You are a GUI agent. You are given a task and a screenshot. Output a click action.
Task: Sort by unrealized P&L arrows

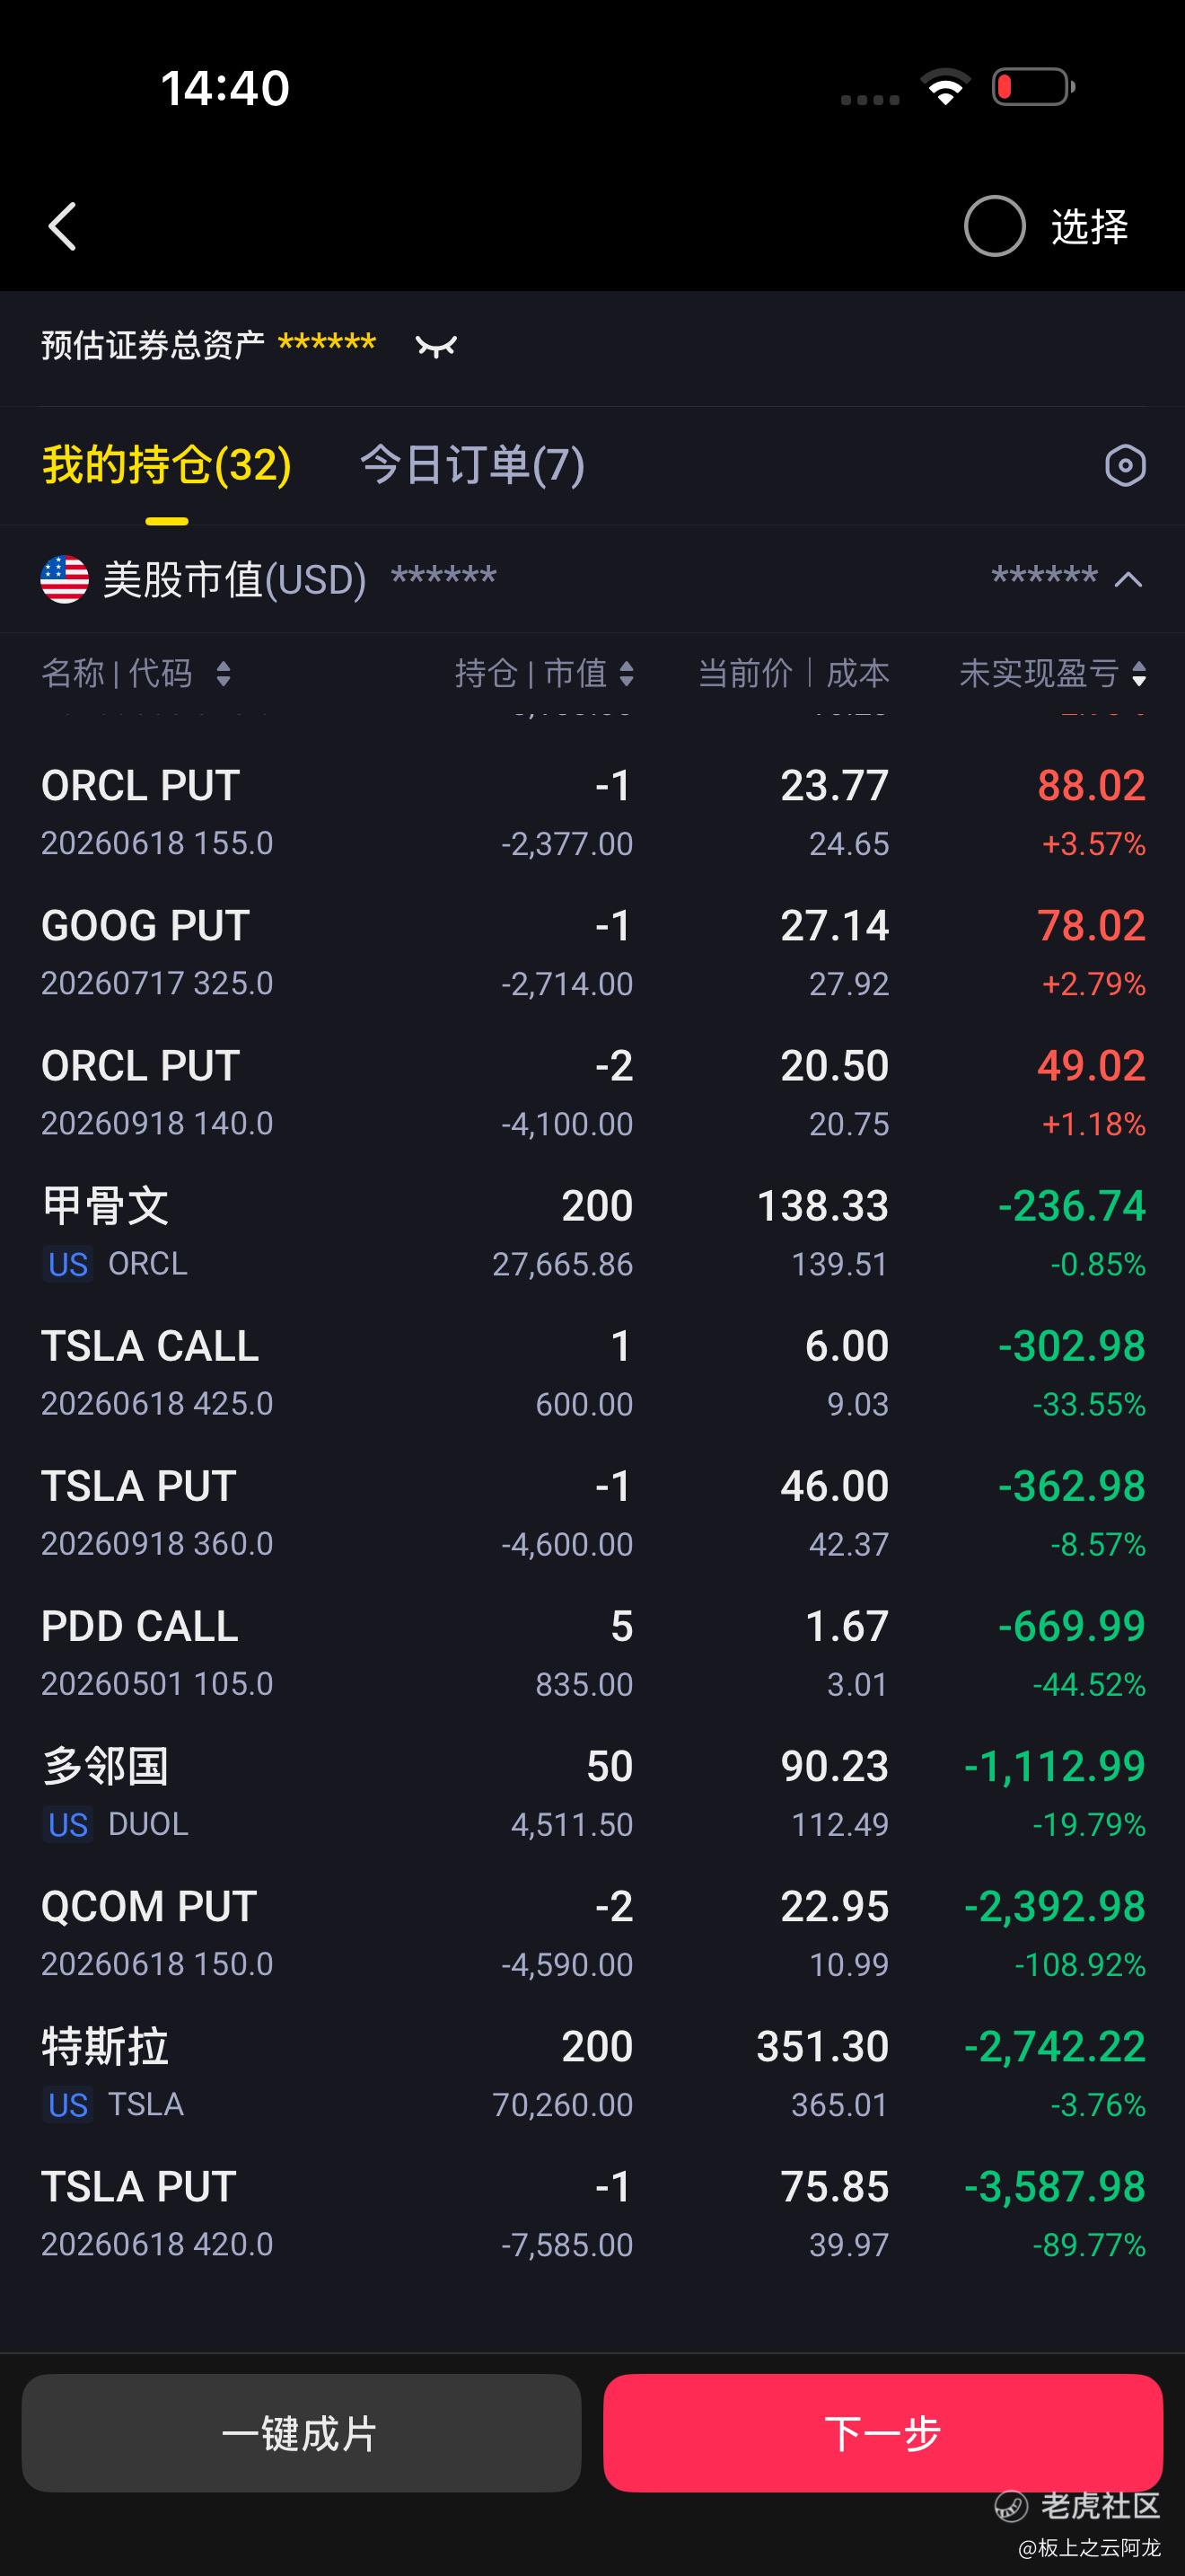pyautogui.click(x=1139, y=674)
